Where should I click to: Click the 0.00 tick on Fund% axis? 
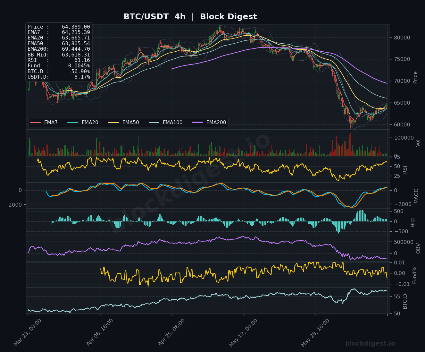399,273
